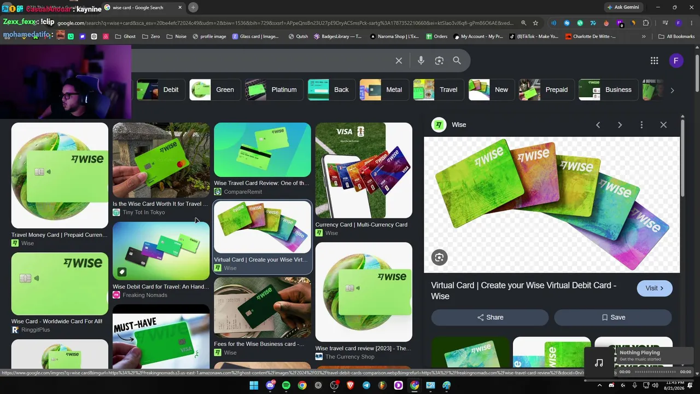Screen dimensions: 700x394
Task: Show more bookmarks with the double chevron
Action: tap(644, 37)
